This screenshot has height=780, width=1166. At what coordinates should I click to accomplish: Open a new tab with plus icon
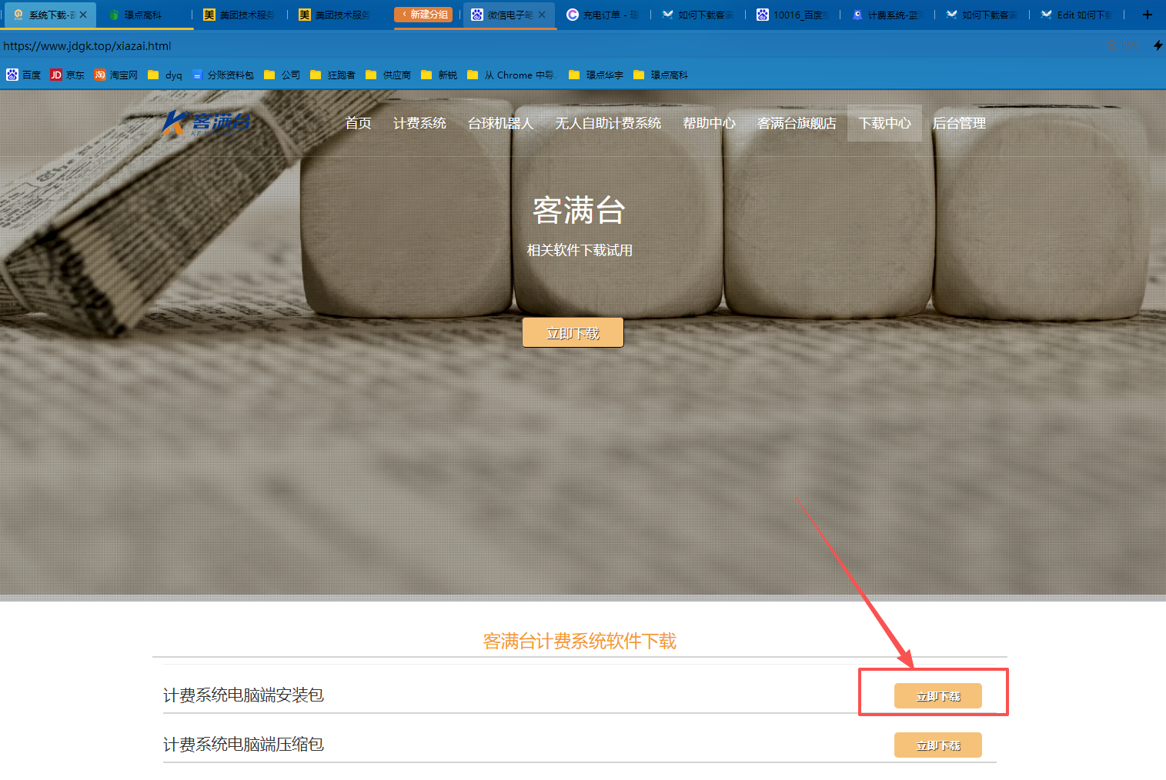tap(1147, 15)
